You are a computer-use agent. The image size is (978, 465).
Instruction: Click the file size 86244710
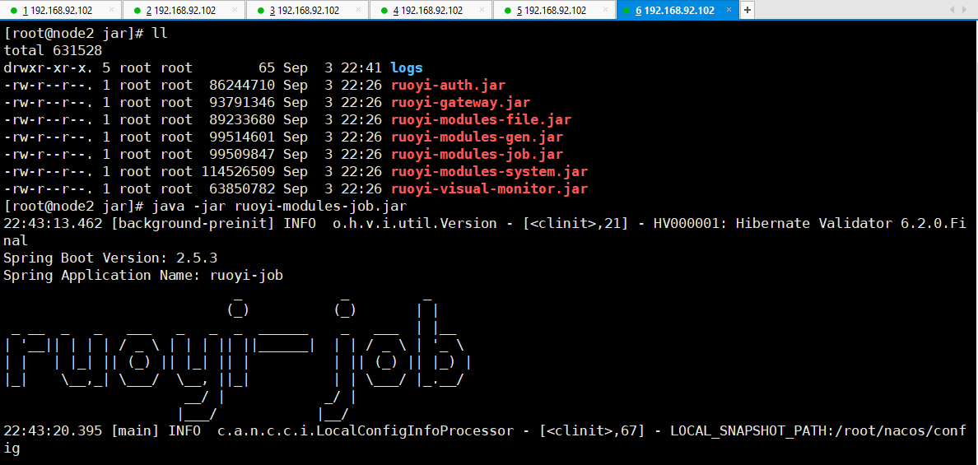(x=243, y=86)
